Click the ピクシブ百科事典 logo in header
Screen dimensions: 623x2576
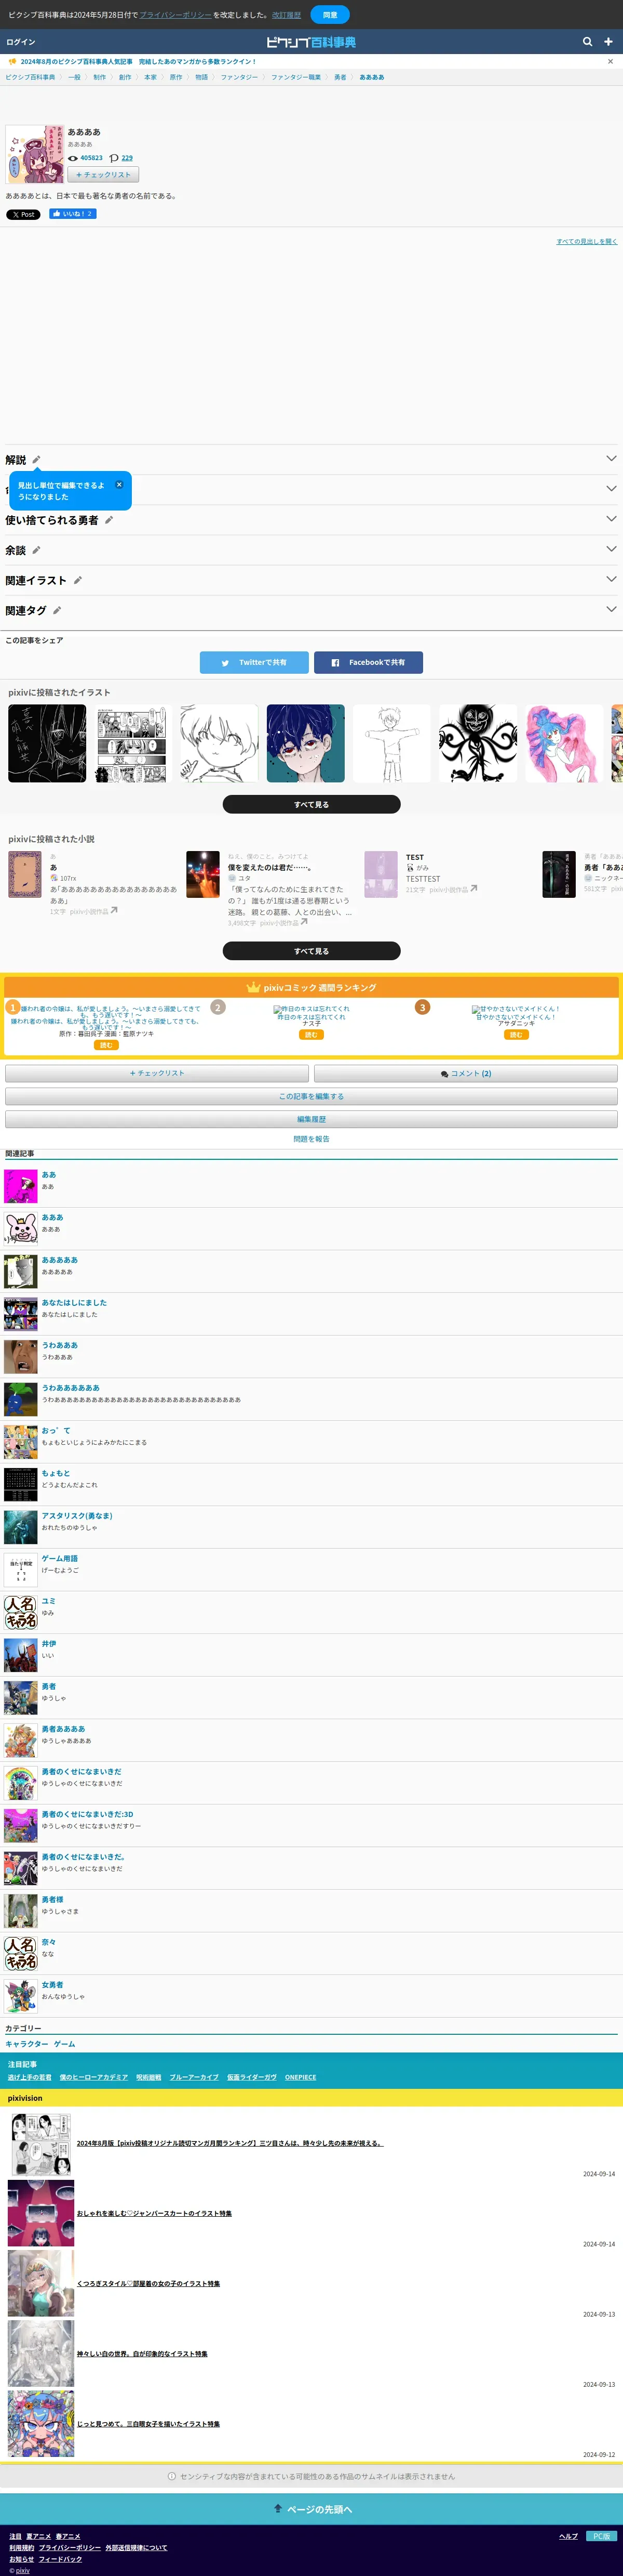310,42
